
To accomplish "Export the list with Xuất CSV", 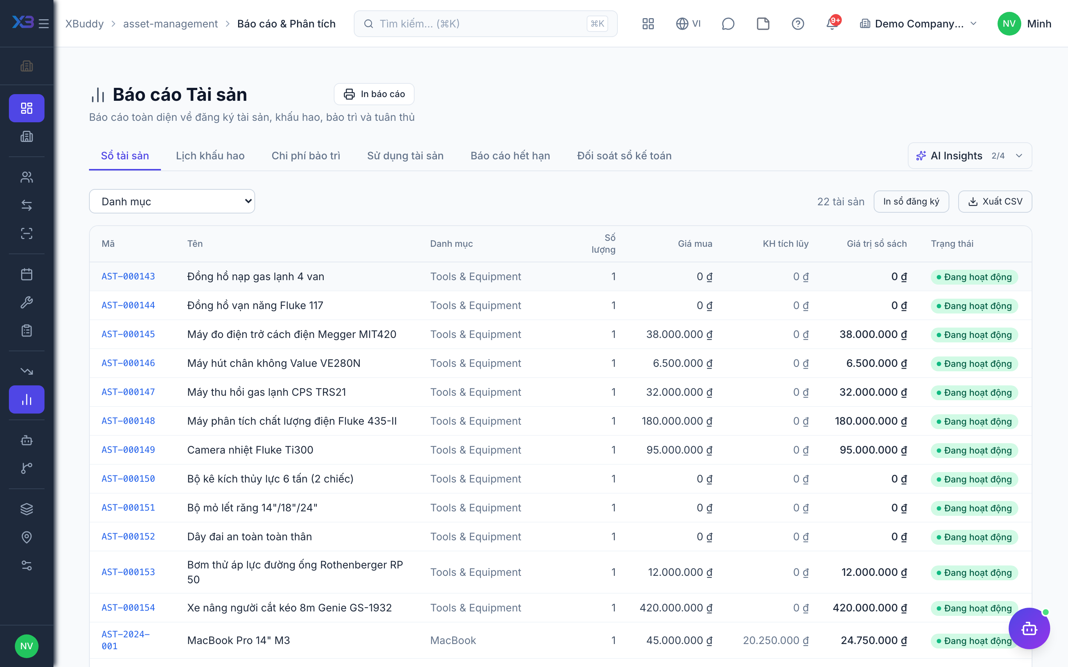I will click(995, 202).
